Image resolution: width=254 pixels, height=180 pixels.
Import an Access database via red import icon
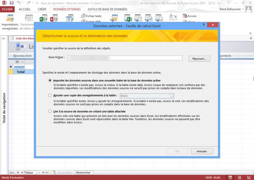pyautogui.click(x=54, y=18)
